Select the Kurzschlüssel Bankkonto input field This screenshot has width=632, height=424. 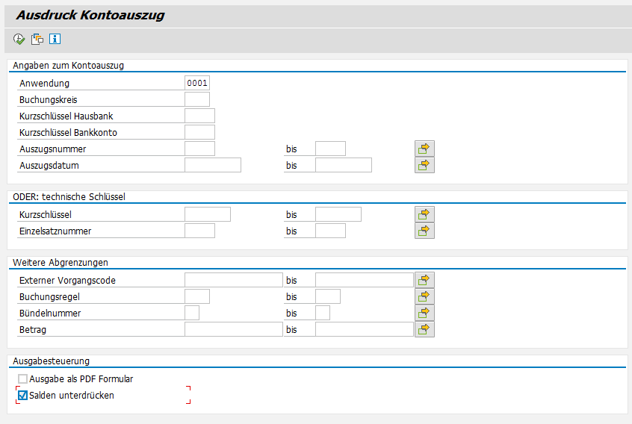click(x=199, y=132)
